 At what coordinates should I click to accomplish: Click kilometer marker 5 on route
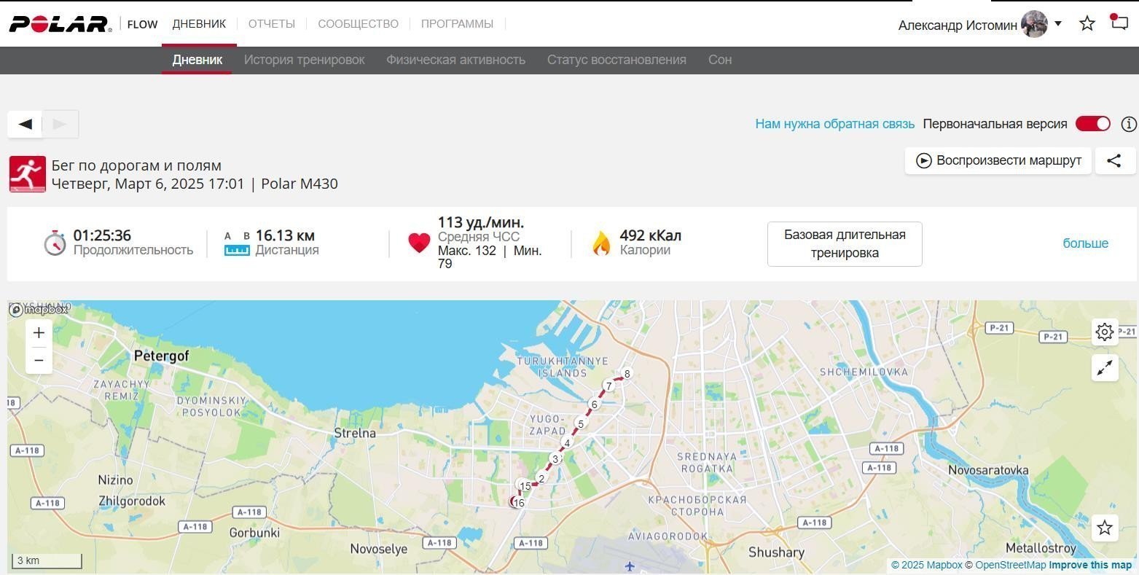[x=581, y=423]
